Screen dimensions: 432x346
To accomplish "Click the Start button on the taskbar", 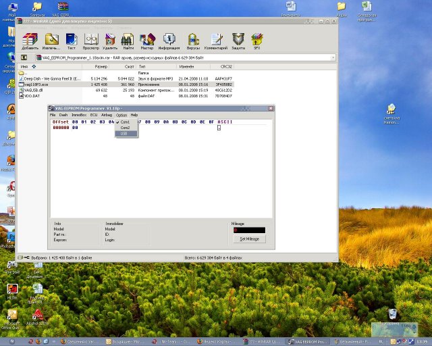I will coord(12,341).
